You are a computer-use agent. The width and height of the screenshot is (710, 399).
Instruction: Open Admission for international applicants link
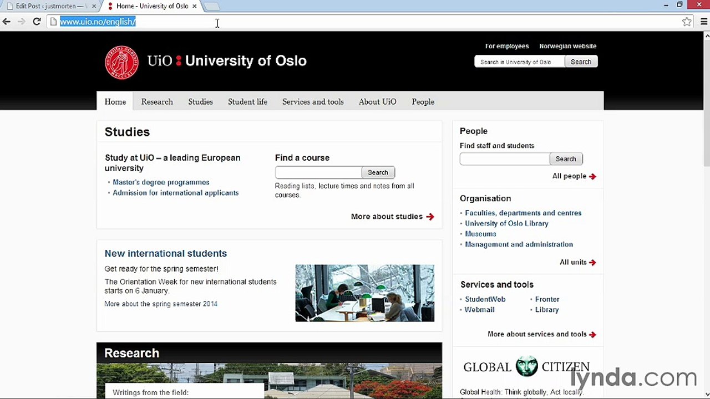tap(176, 193)
